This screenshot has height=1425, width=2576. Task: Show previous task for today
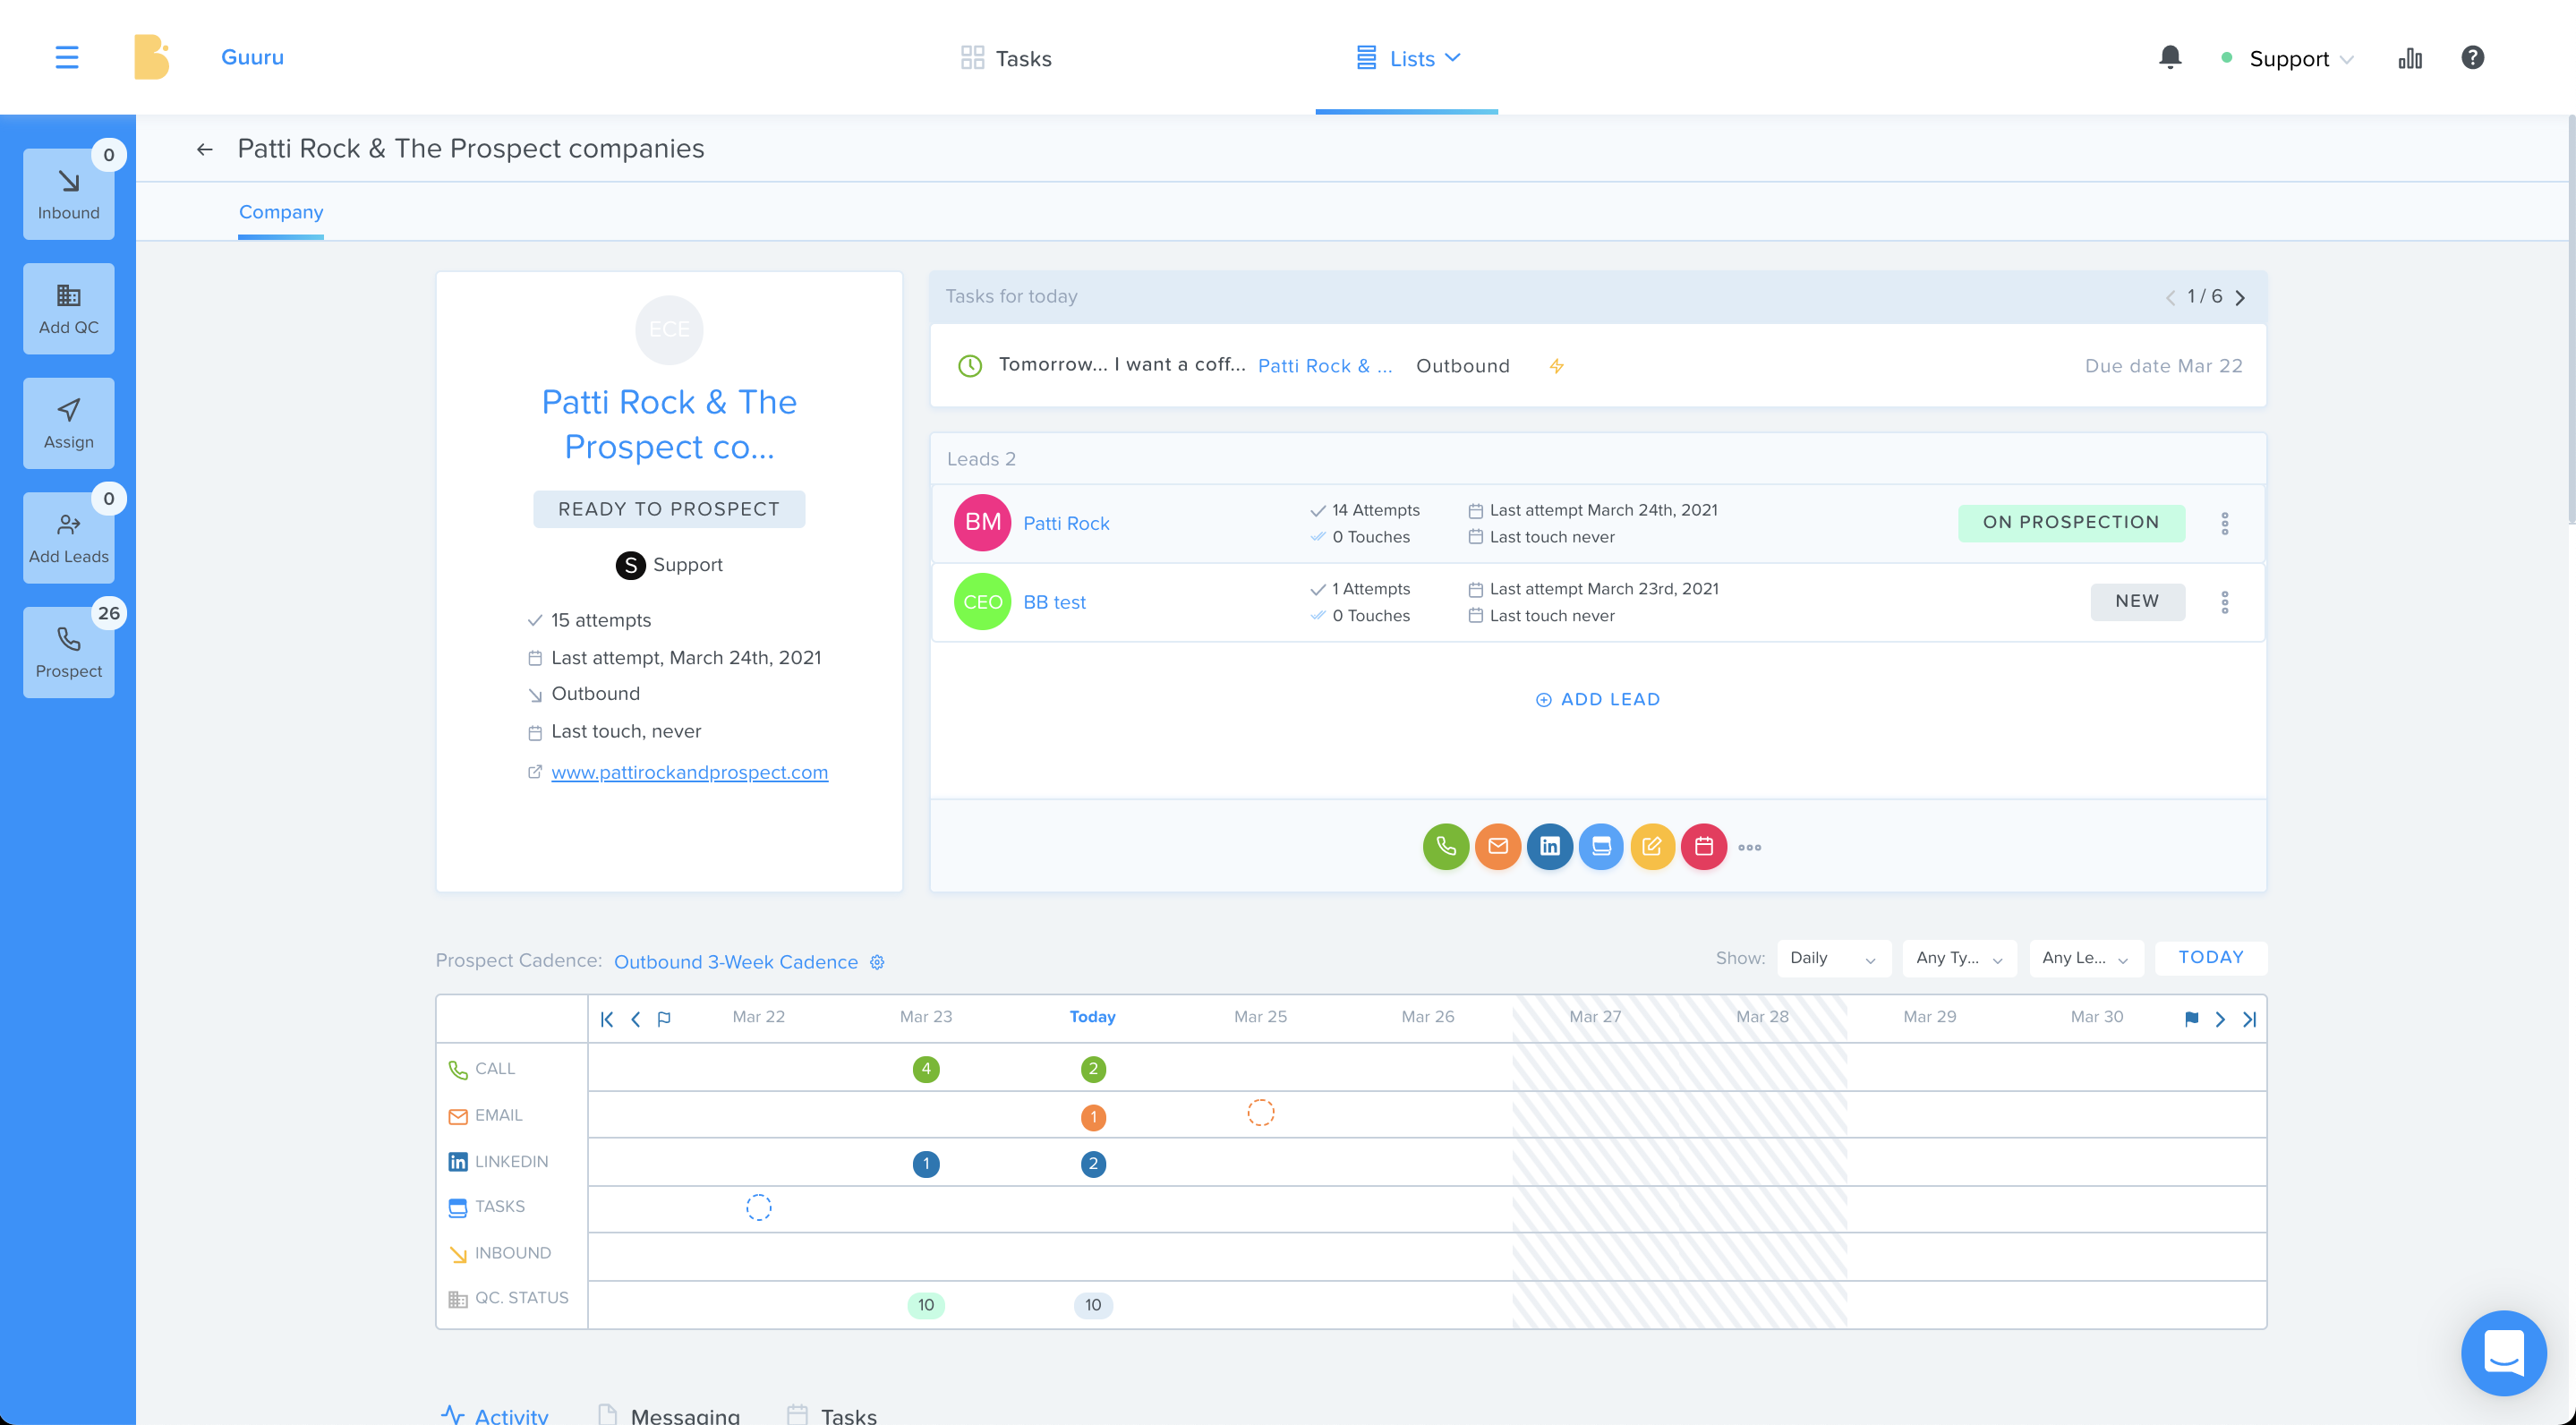[x=2170, y=297]
